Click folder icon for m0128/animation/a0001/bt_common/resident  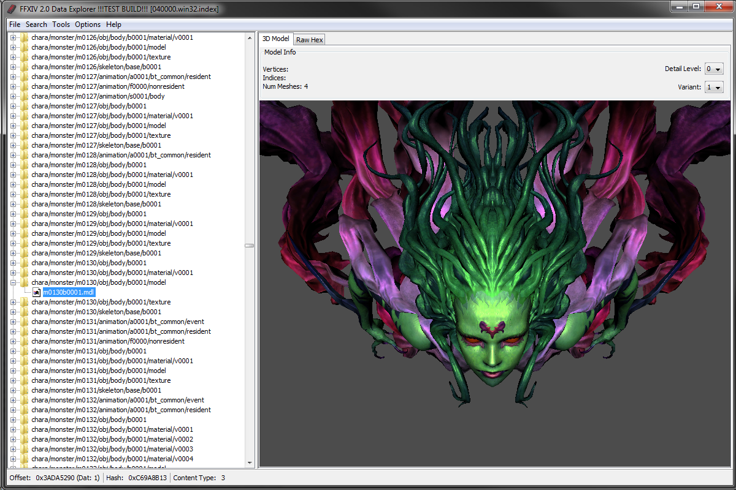tap(25, 155)
